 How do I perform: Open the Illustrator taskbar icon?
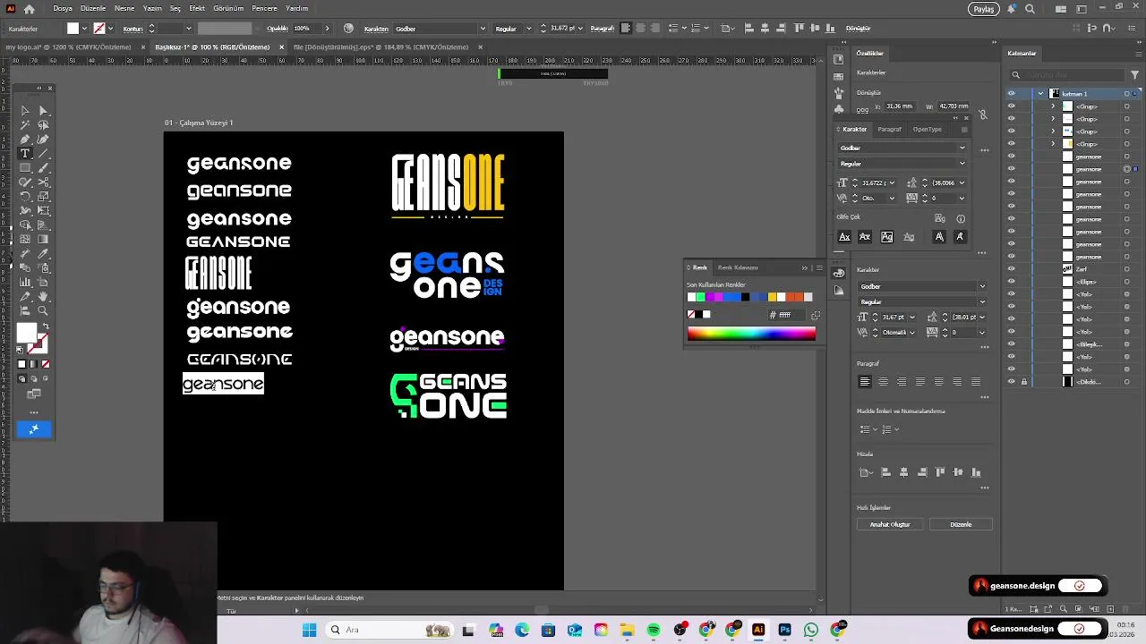758,630
